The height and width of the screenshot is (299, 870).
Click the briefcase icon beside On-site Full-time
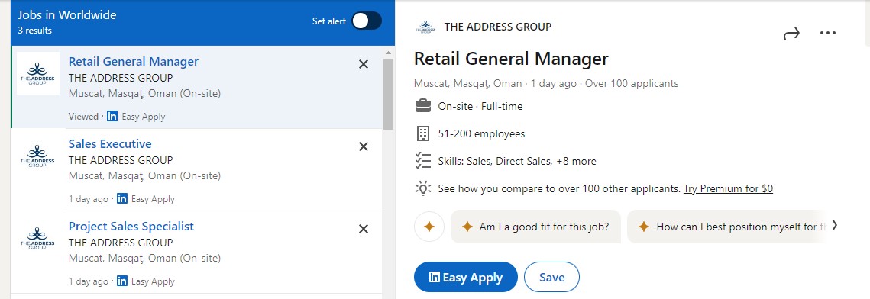[423, 106]
